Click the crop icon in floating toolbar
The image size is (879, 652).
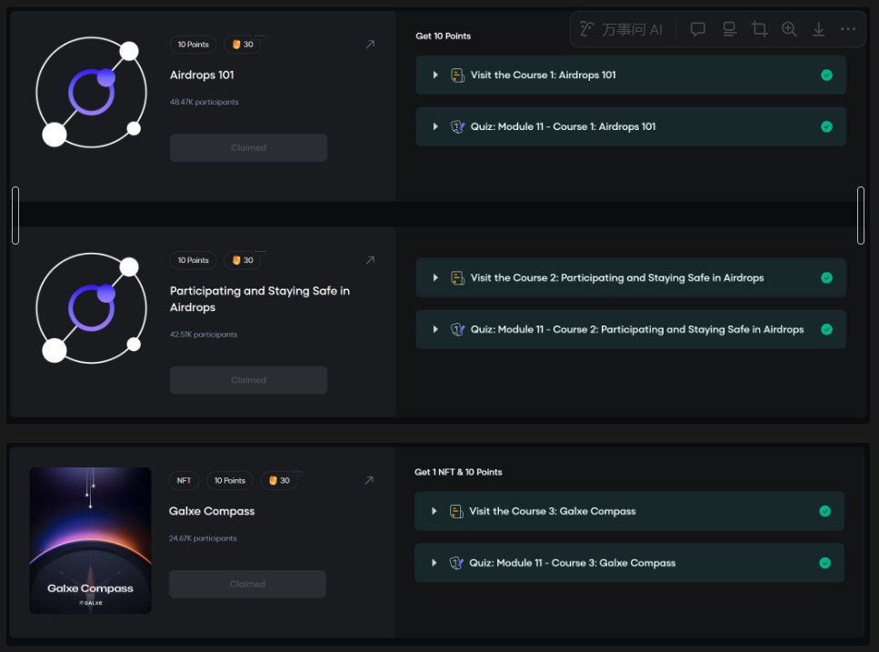click(759, 29)
